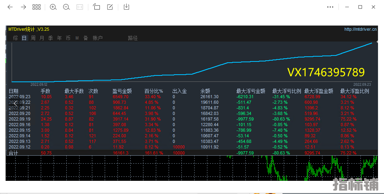
Task: Rotate the image with the rotate icon
Action: (x=96, y=7)
